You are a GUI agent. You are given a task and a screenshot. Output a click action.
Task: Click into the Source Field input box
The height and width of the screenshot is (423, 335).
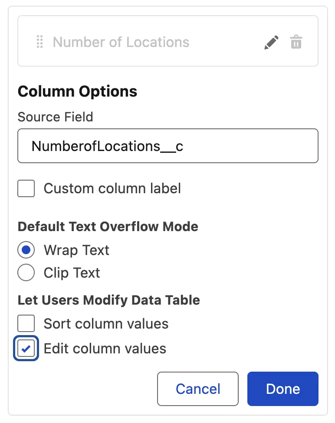coord(168,146)
